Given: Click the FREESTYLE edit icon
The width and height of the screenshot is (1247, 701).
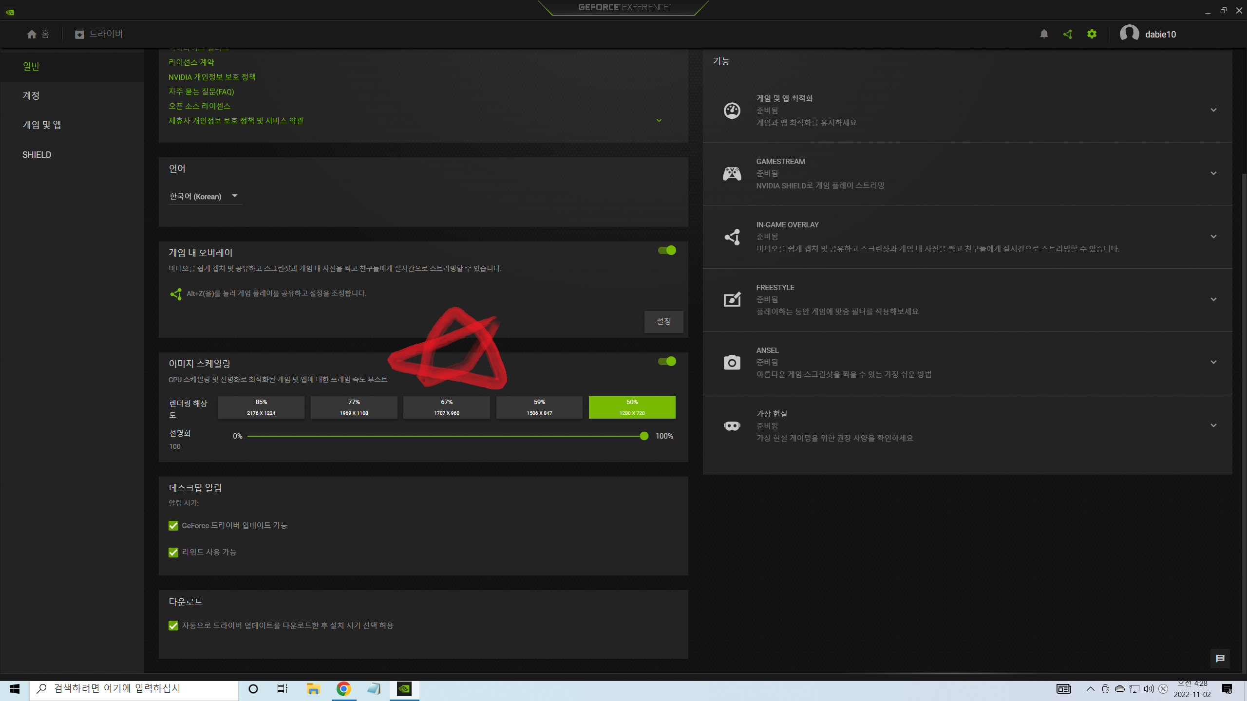Looking at the screenshot, I should [732, 299].
